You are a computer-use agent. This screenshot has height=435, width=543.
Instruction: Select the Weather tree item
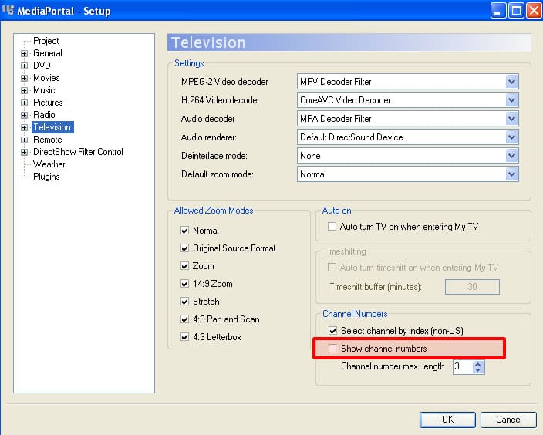[49, 164]
